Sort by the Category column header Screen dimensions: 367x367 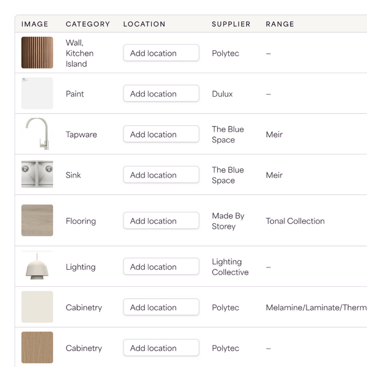coord(87,24)
